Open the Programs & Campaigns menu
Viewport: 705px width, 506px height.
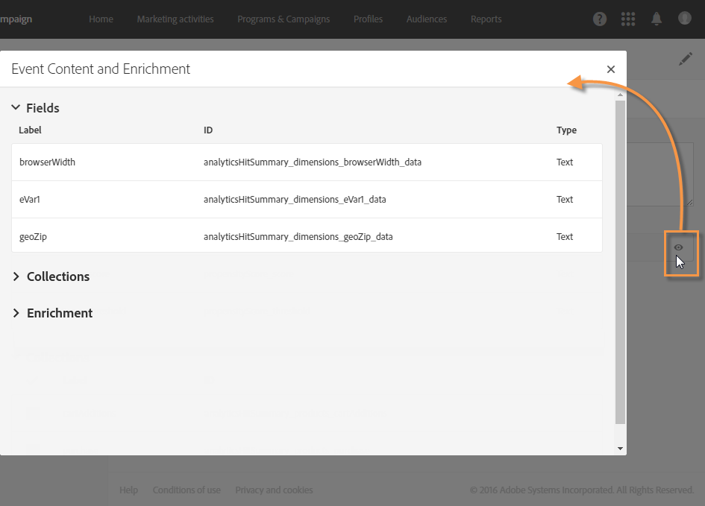pos(283,19)
